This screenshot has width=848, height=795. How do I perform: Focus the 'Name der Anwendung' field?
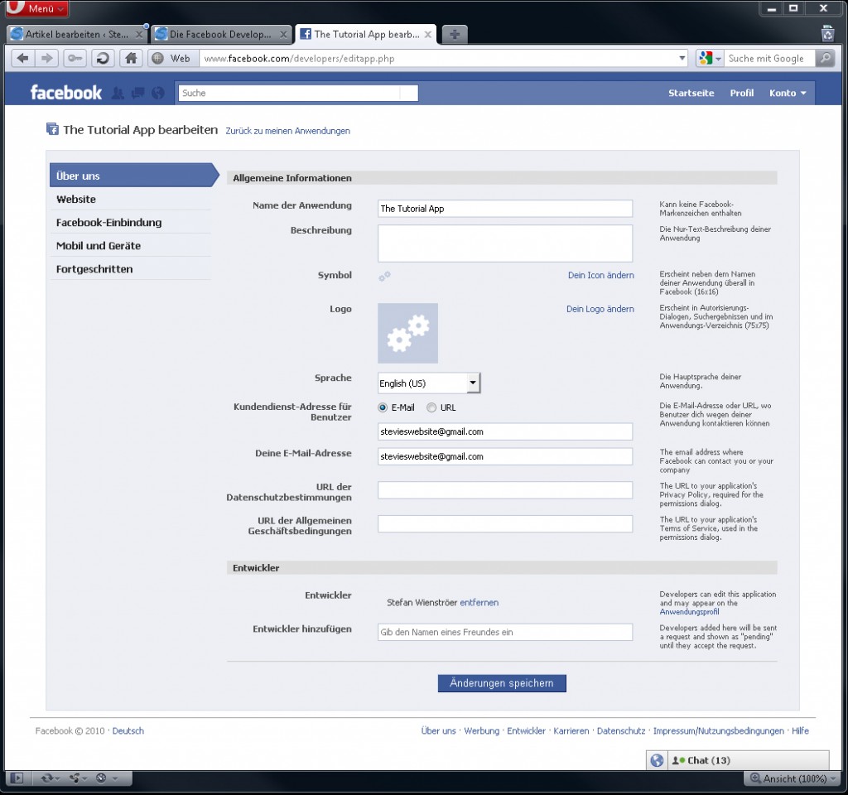[505, 209]
